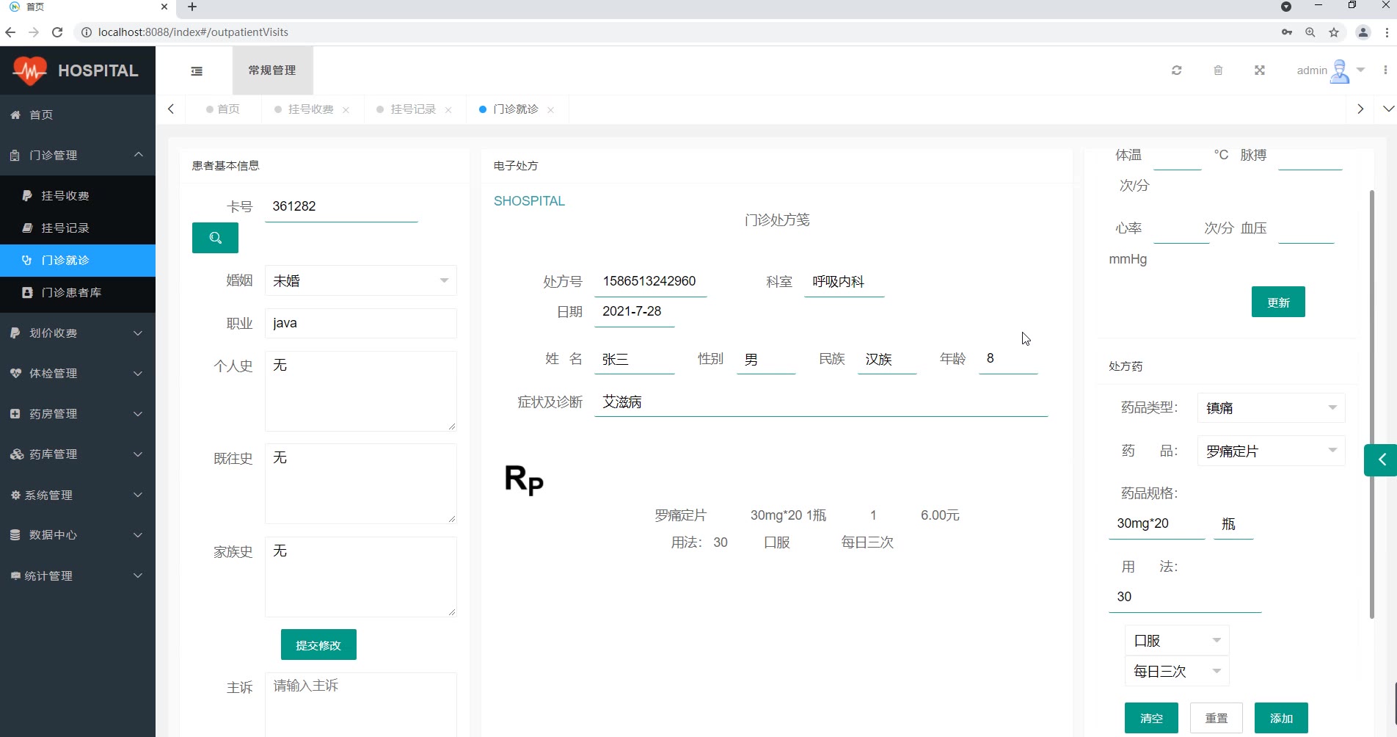Enter fullscreen using the expand icon
1397x737 pixels.
pos(1259,70)
